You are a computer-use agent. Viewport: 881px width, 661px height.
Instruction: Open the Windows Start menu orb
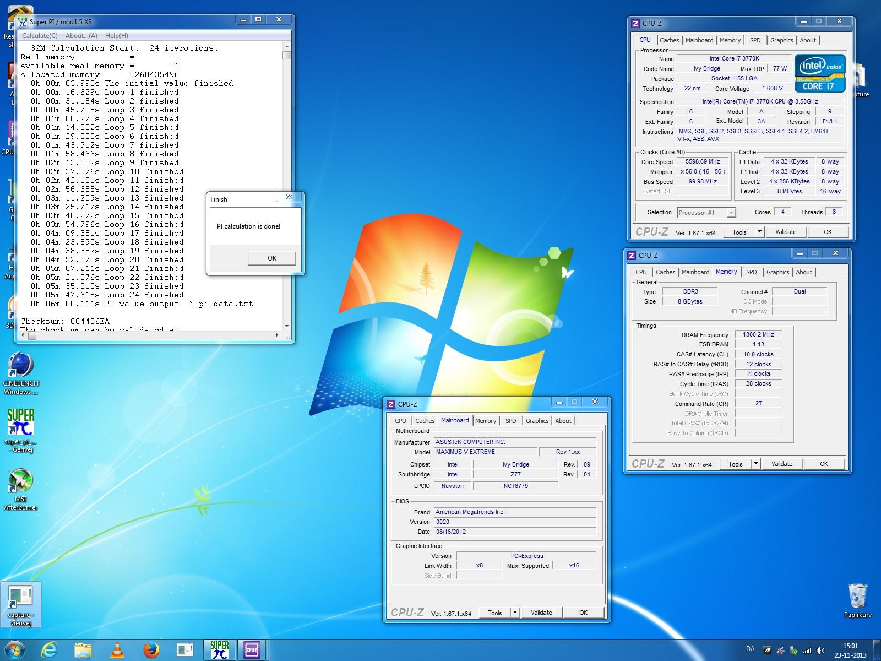point(14,650)
